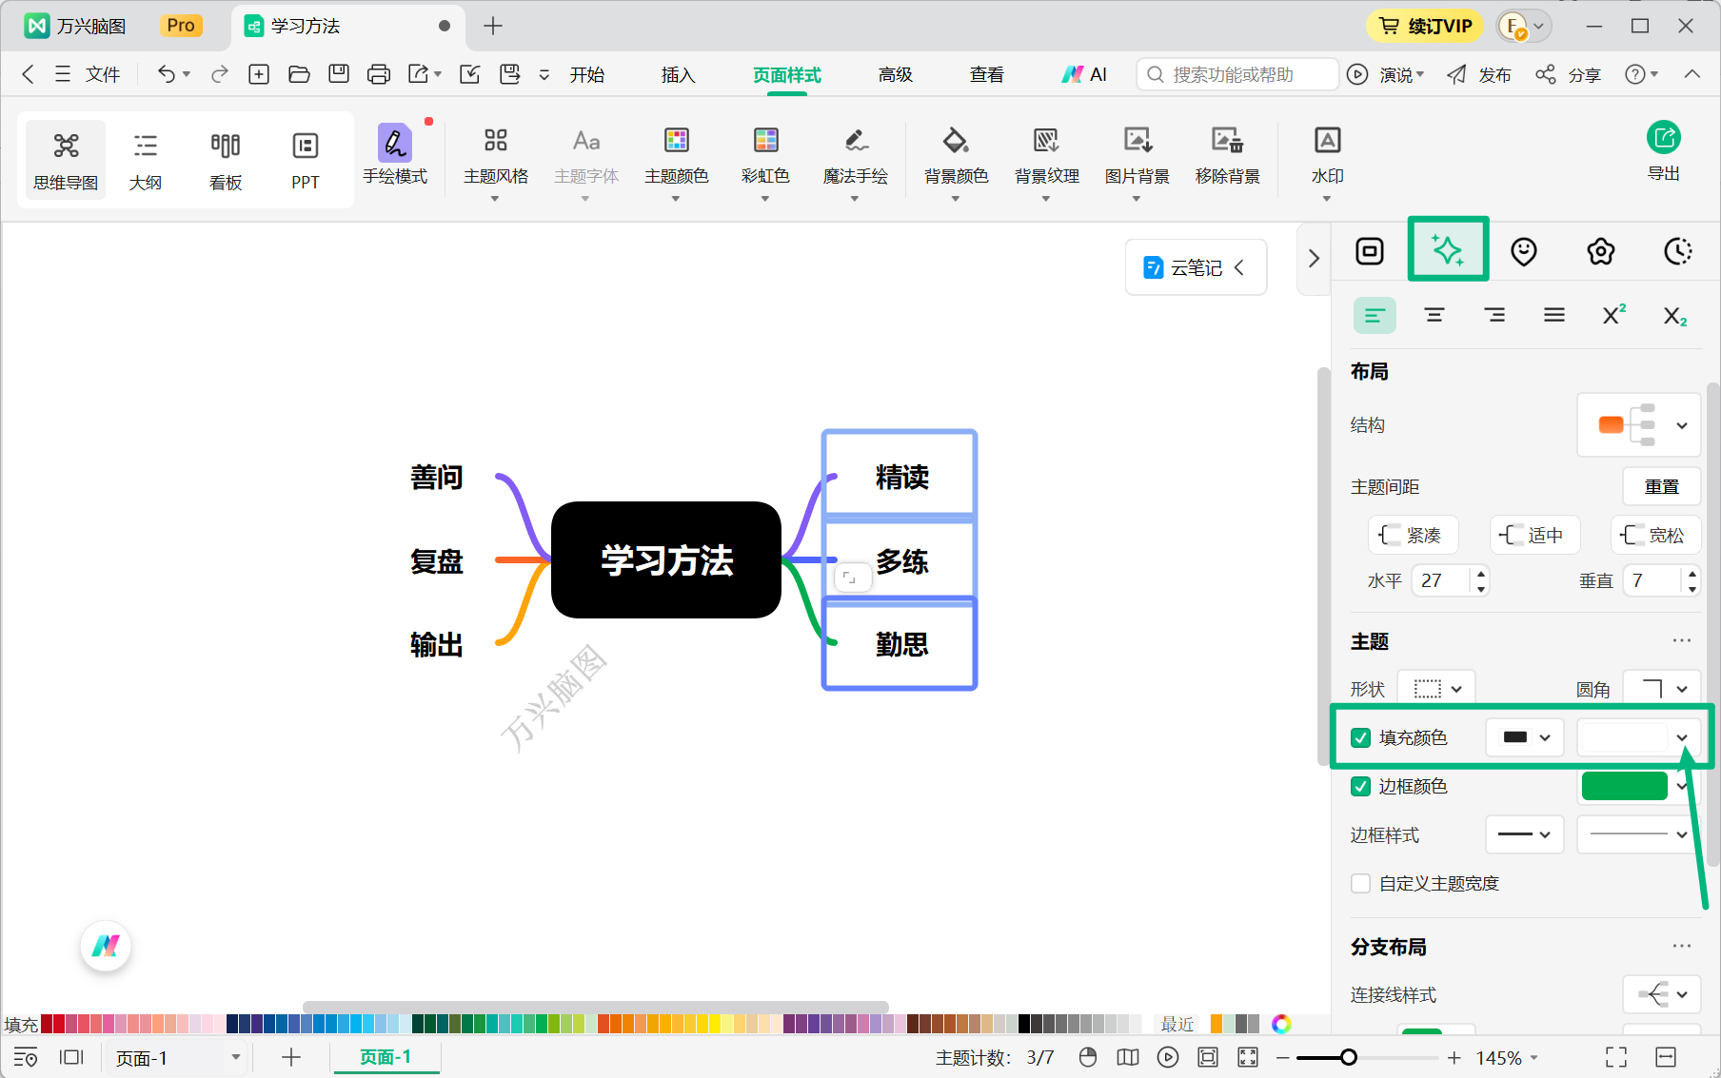Open watermark (水印) settings

pyautogui.click(x=1327, y=162)
